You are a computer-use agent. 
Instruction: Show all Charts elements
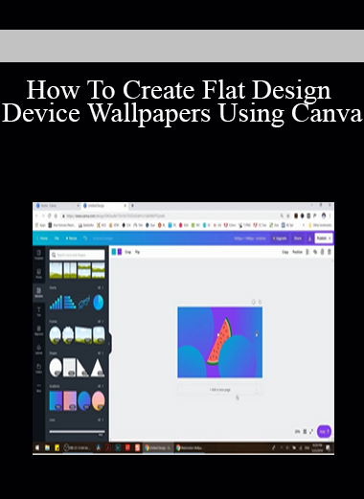(101, 287)
